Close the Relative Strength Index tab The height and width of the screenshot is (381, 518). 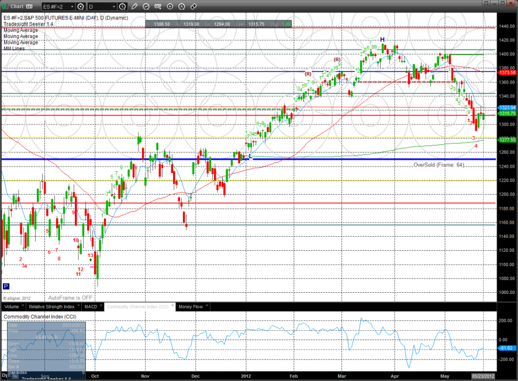tap(78, 306)
